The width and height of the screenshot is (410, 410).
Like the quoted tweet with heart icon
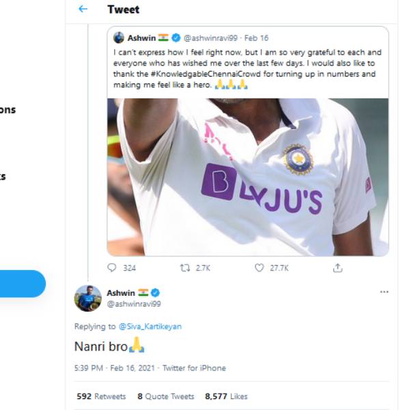259,268
